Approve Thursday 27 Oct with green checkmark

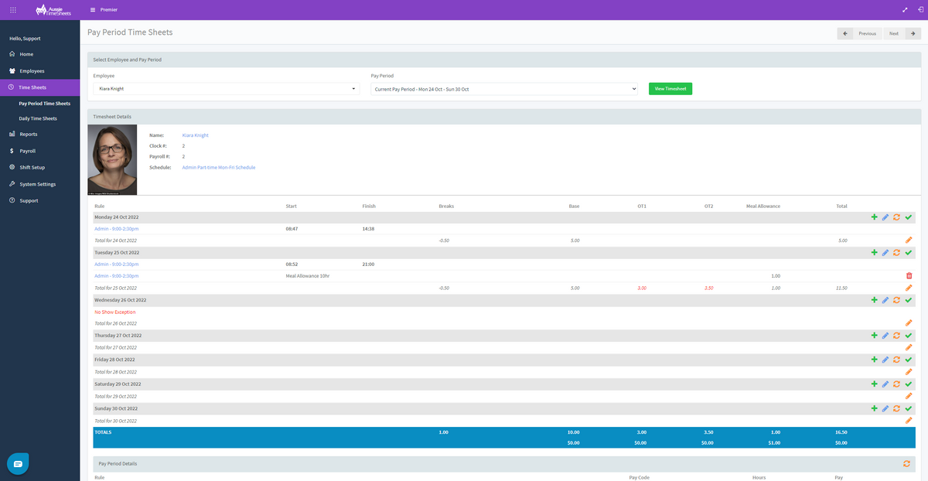click(909, 336)
